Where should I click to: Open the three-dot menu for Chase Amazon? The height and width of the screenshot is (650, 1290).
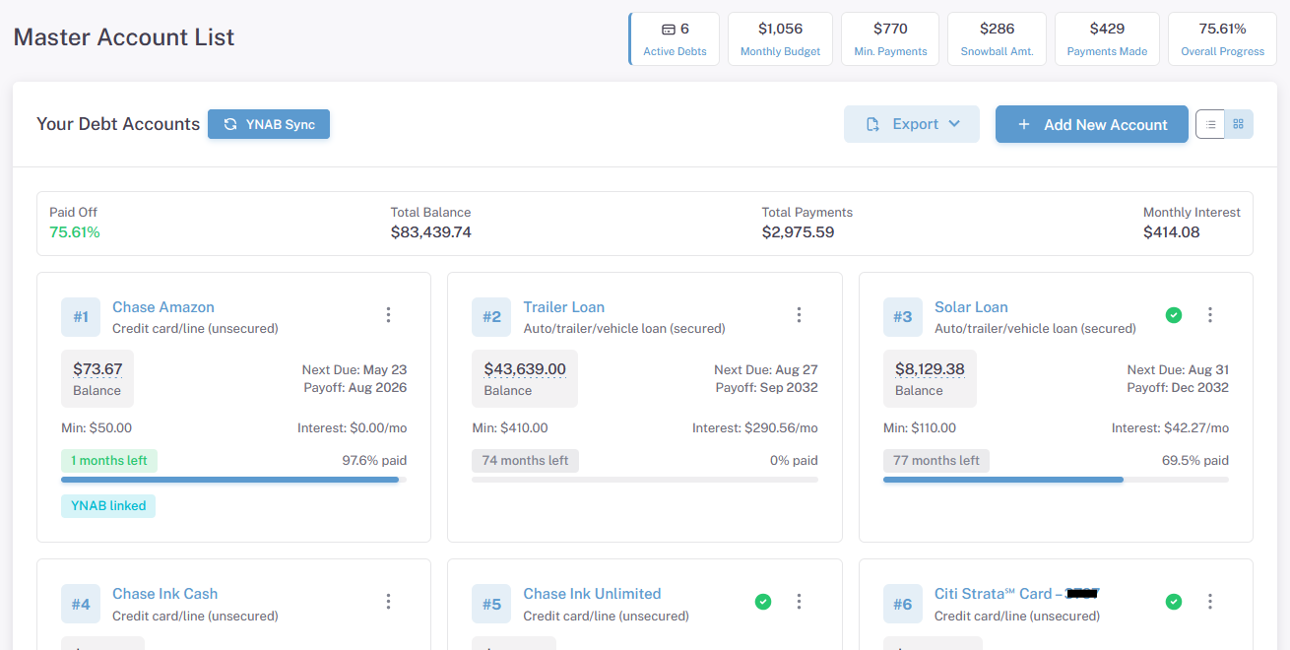(x=388, y=315)
